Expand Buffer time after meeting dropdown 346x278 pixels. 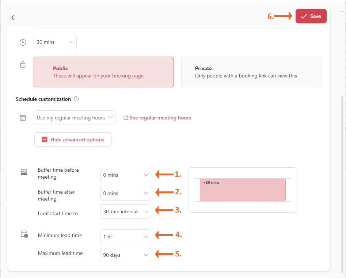pyautogui.click(x=125, y=193)
